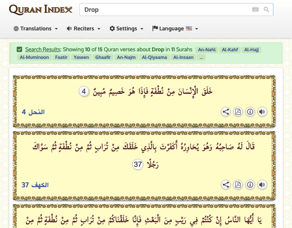The height and width of the screenshot is (228, 292).
Task: Click the Search Results link
Action: [43, 49]
